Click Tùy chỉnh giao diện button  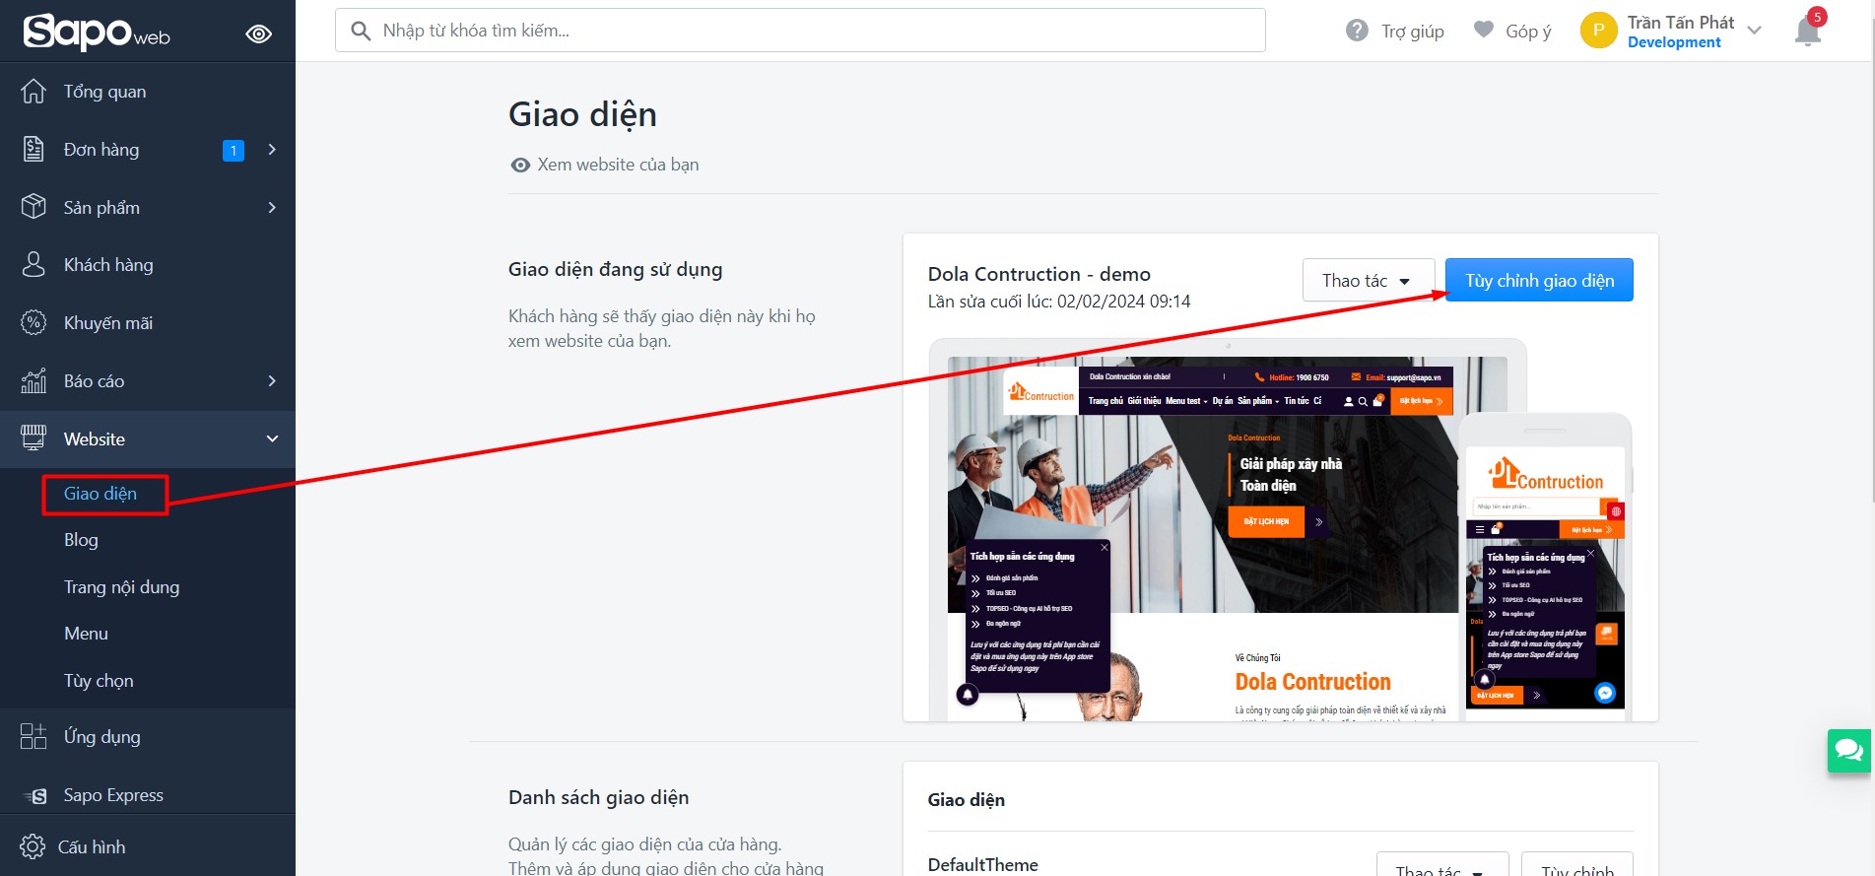pos(1539,280)
